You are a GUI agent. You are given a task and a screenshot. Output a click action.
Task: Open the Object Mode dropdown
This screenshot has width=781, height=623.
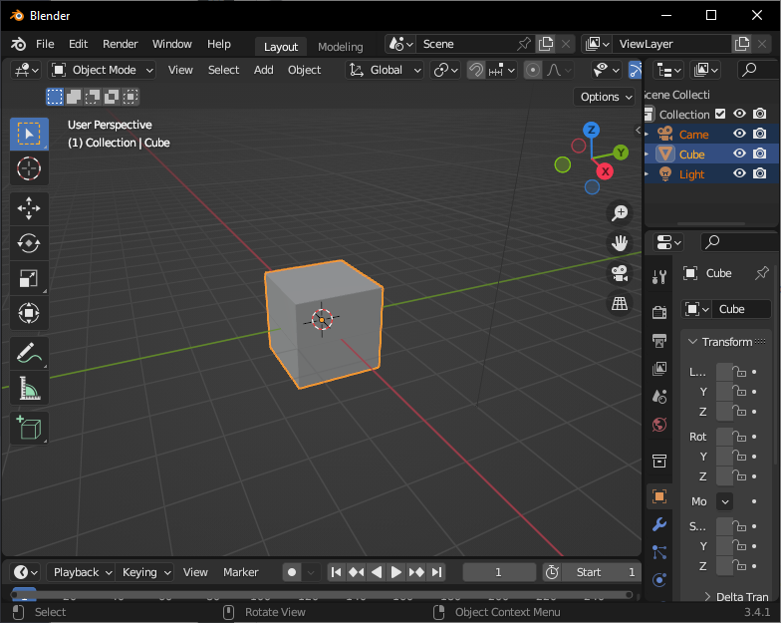pyautogui.click(x=103, y=70)
